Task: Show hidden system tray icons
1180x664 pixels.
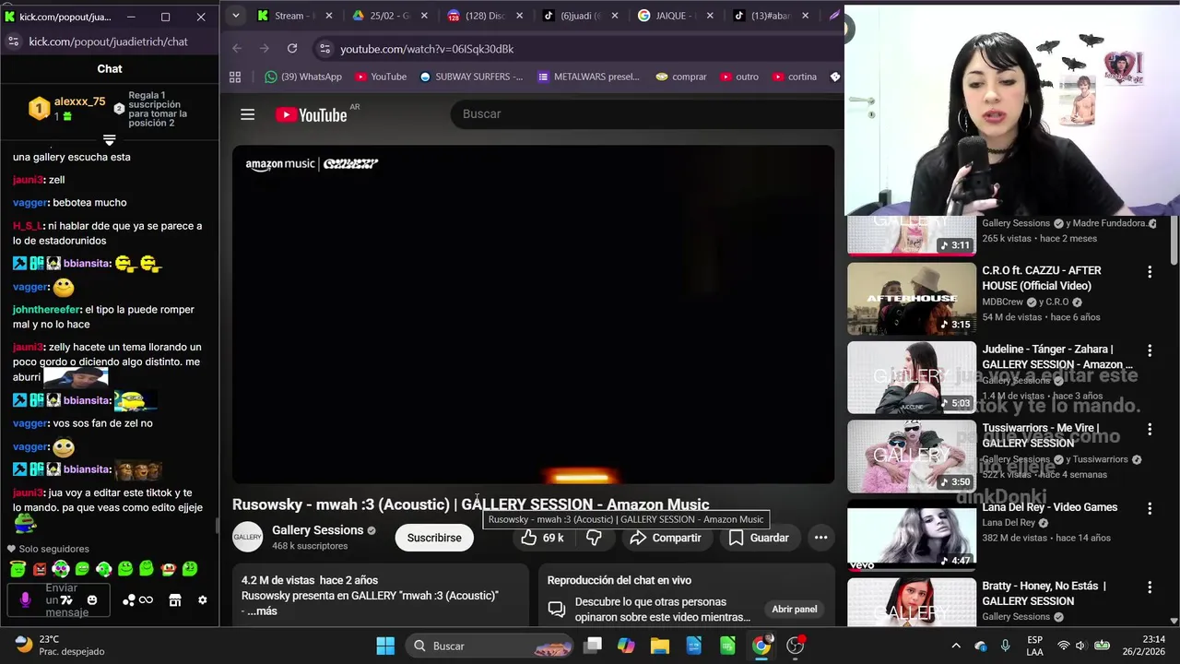Action: click(956, 646)
